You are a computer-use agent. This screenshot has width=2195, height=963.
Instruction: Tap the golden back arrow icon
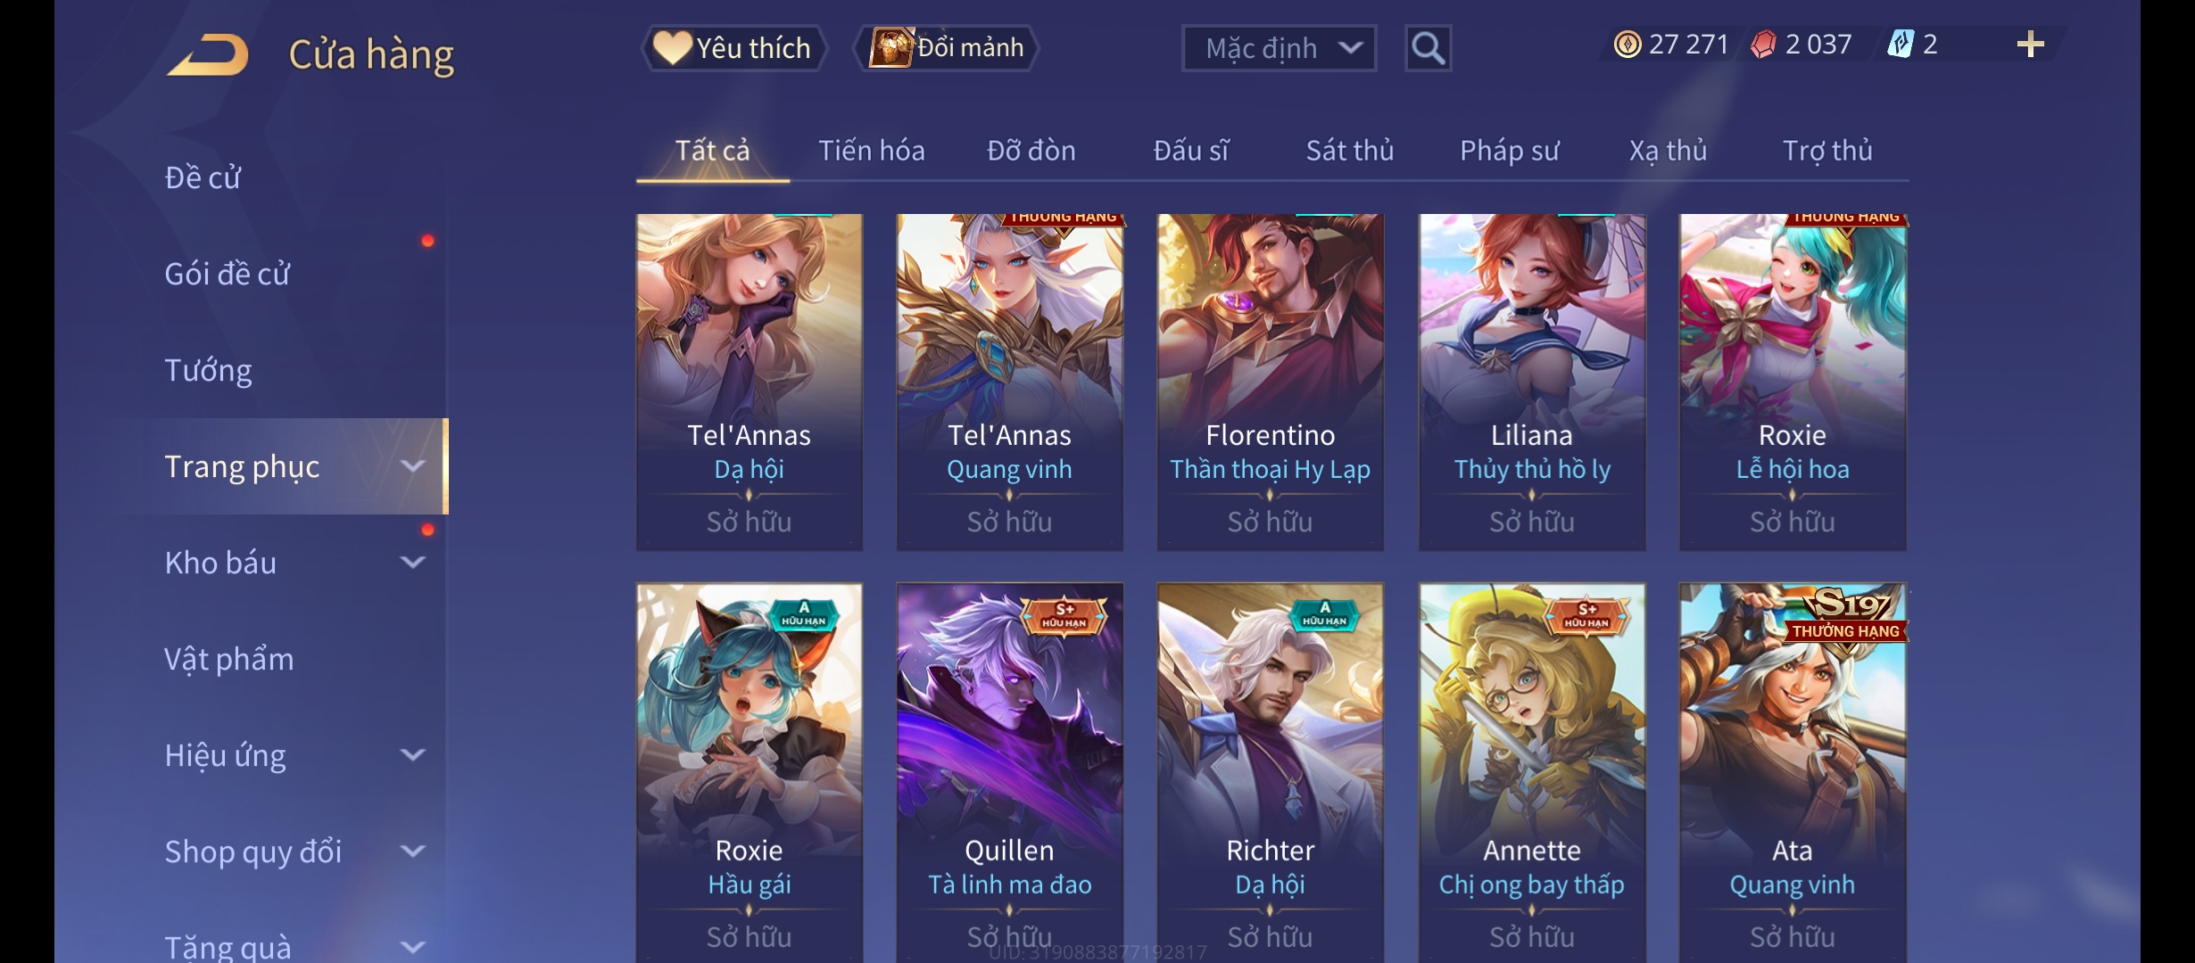207,54
